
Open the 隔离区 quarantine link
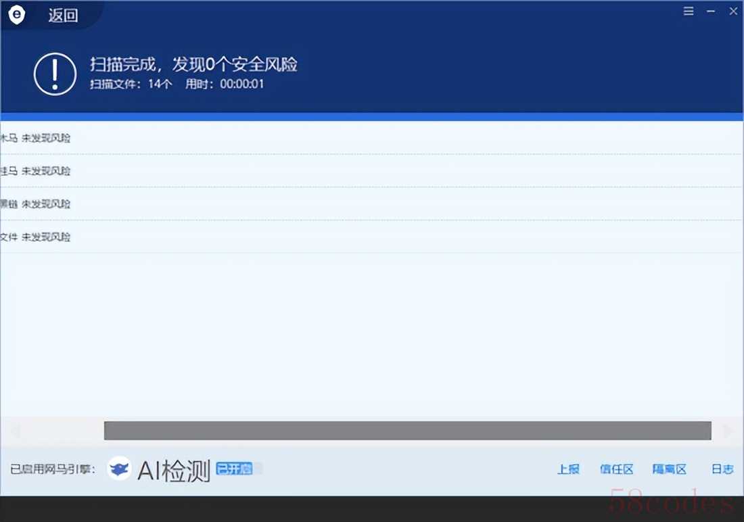pyautogui.click(x=669, y=469)
